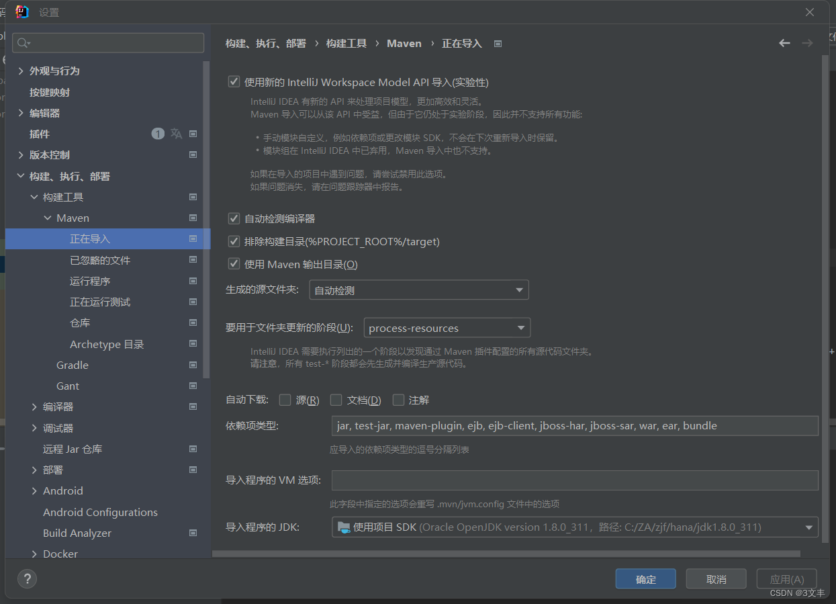Open the 导入程序的 JDK dropdown

(575, 527)
